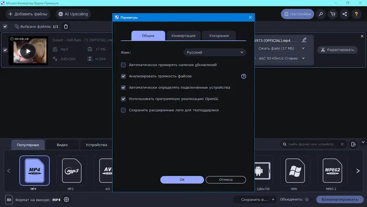Open the Устройства formats tab

(96, 145)
